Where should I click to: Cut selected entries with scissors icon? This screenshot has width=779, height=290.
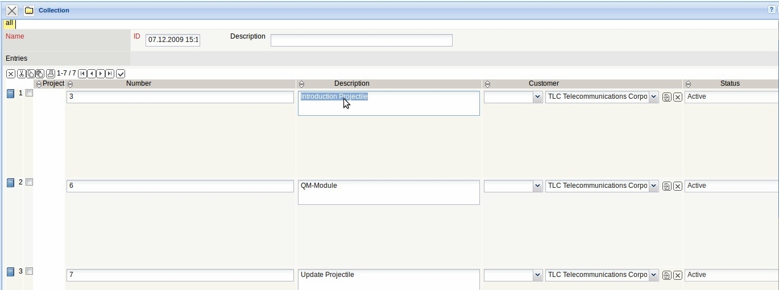pyautogui.click(x=21, y=74)
